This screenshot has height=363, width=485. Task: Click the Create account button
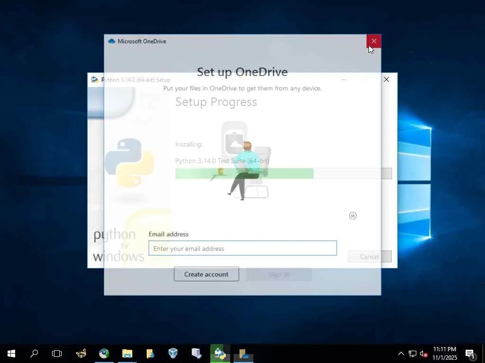[207, 274]
